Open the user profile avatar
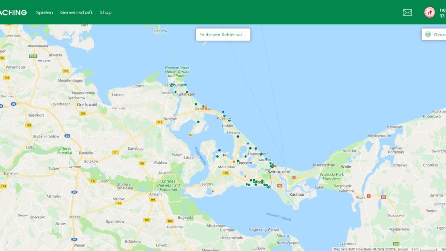The height and width of the screenshot is (251, 446). click(x=430, y=12)
